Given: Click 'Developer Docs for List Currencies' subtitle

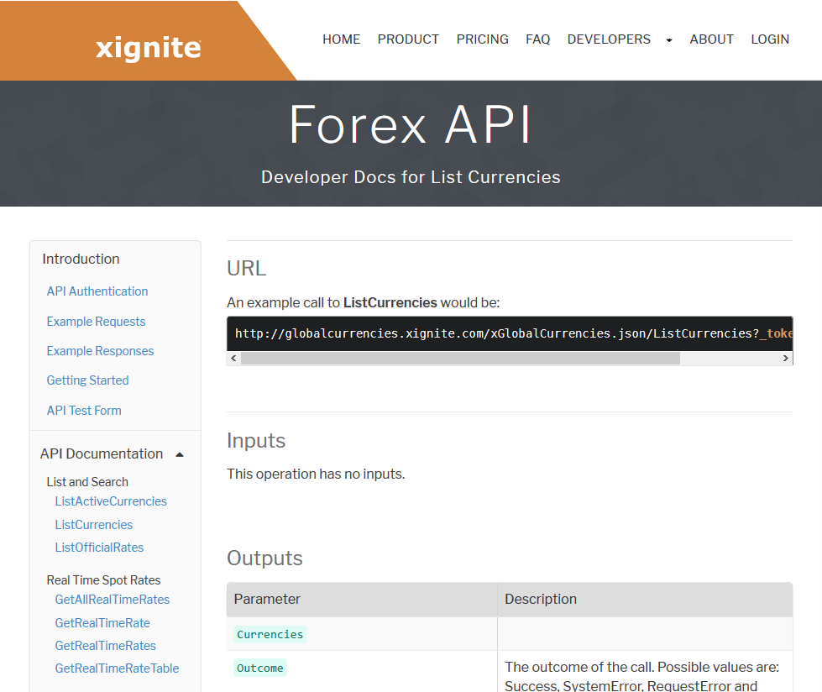Looking at the screenshot, I should pos(411,177).
